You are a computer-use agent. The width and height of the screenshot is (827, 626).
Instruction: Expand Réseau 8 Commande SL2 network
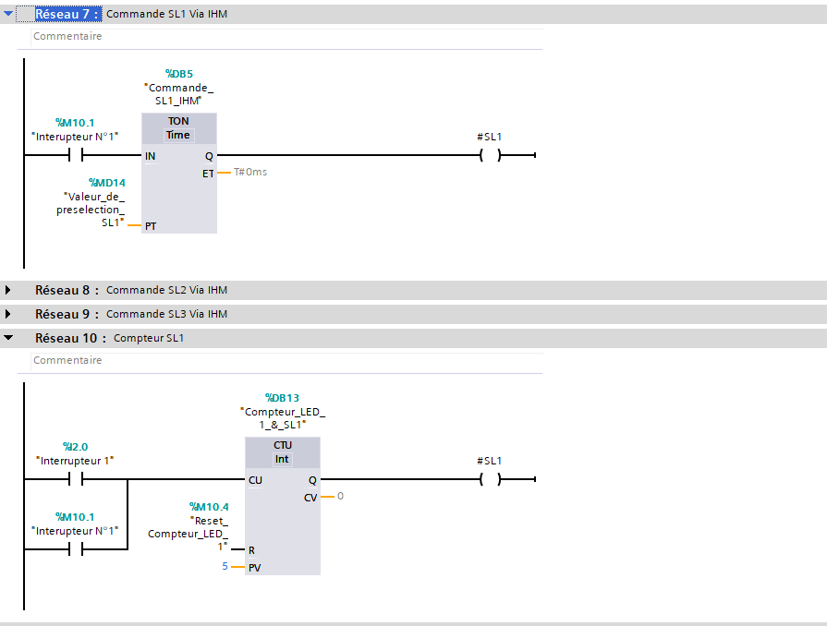click(8, 290)
